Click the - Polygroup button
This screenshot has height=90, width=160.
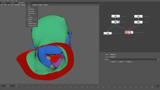[x=35, y=5]
